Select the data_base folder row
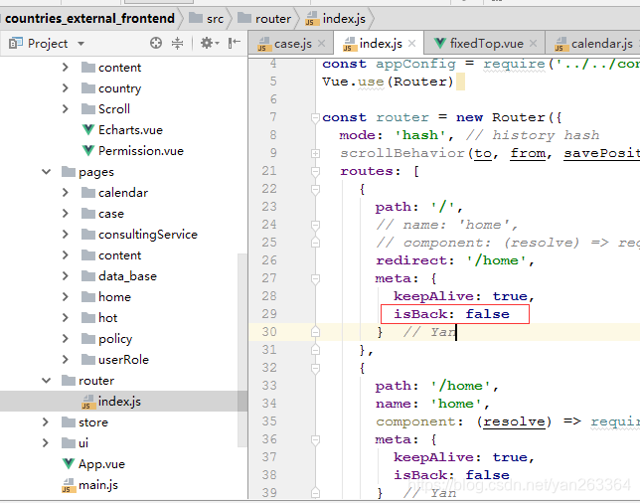The width and height of the screenshot is (640, 503). (123, 275)
